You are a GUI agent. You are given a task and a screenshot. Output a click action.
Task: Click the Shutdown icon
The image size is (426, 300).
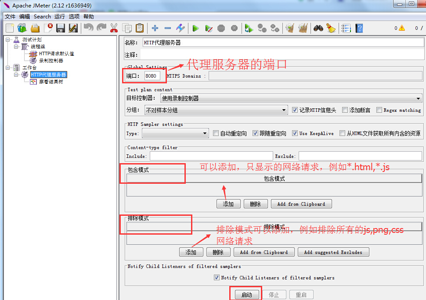click(x=235, y=28)
